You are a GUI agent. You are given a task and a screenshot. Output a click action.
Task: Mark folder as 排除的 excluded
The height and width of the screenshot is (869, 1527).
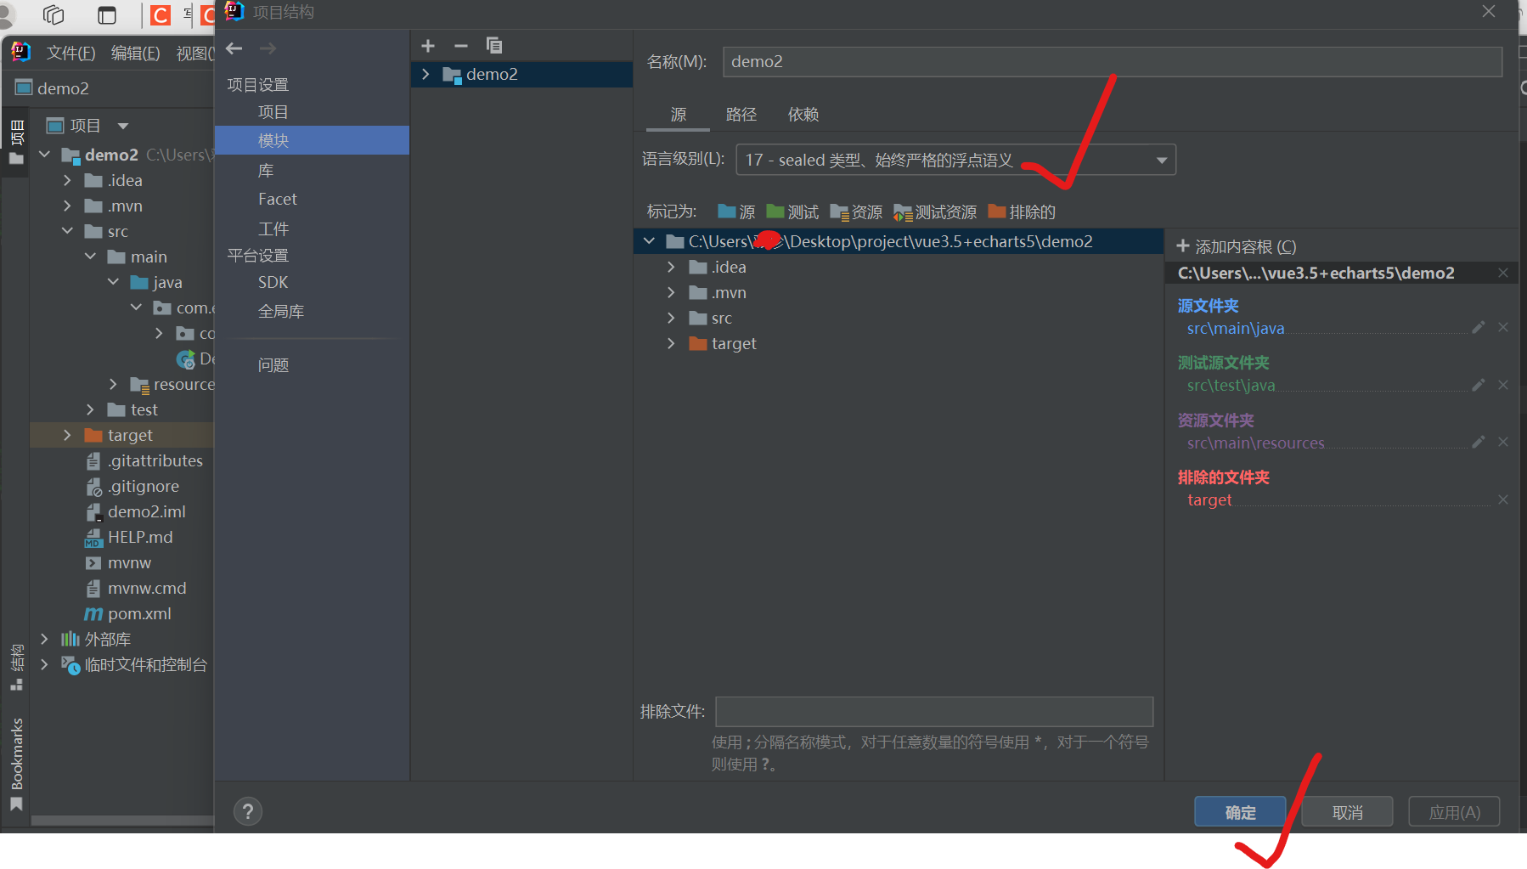pyautogui.click(x=1022, y=212)
